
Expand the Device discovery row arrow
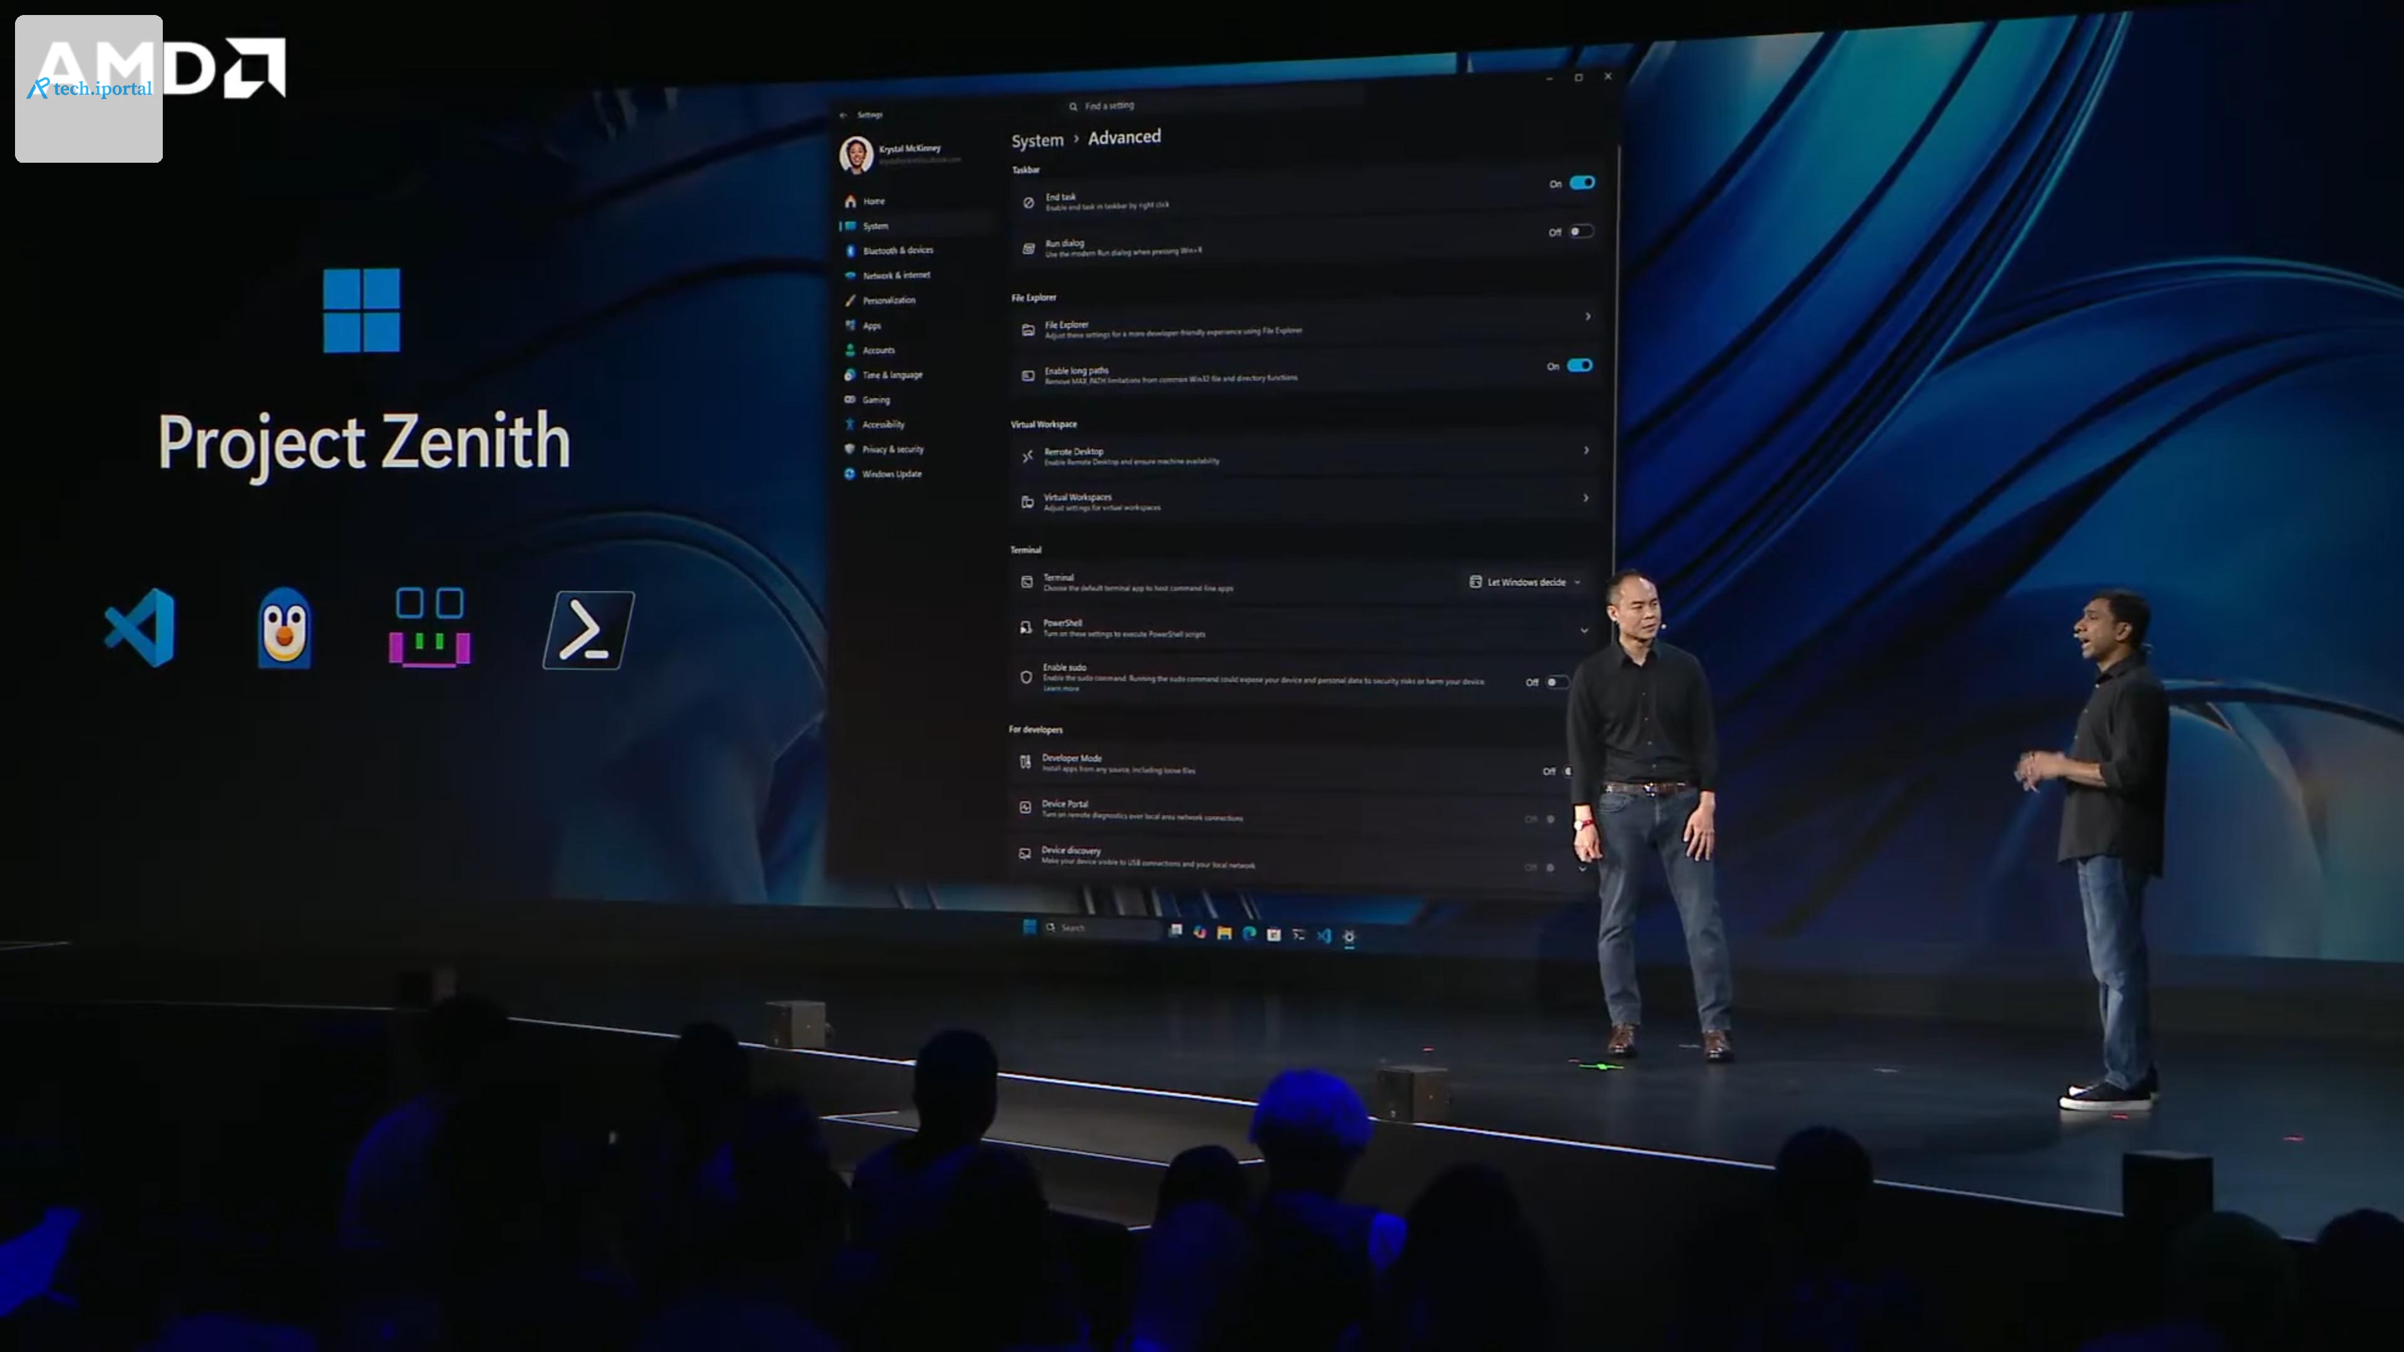coord(1582,869)
